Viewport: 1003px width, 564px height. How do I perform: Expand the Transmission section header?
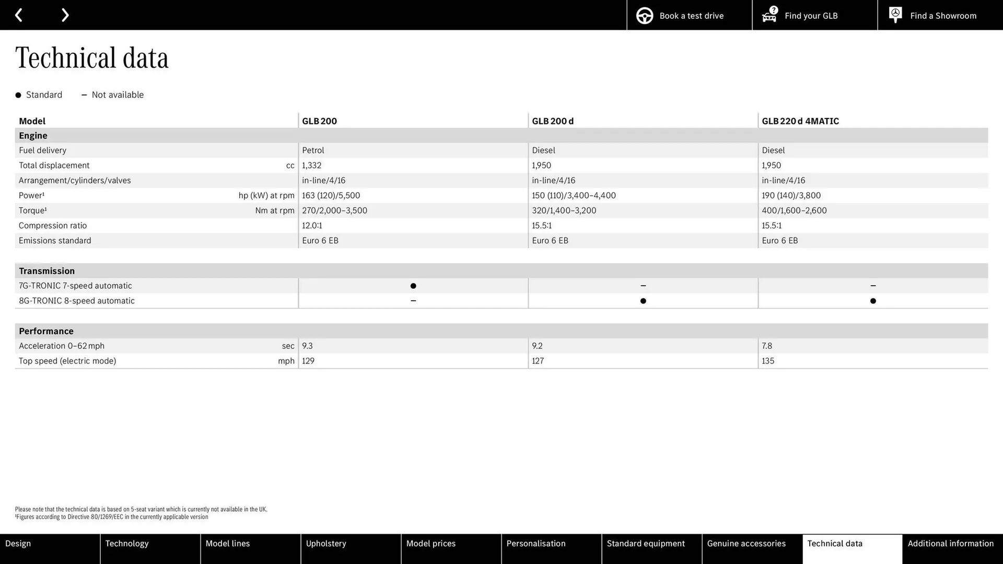[46, 271]
